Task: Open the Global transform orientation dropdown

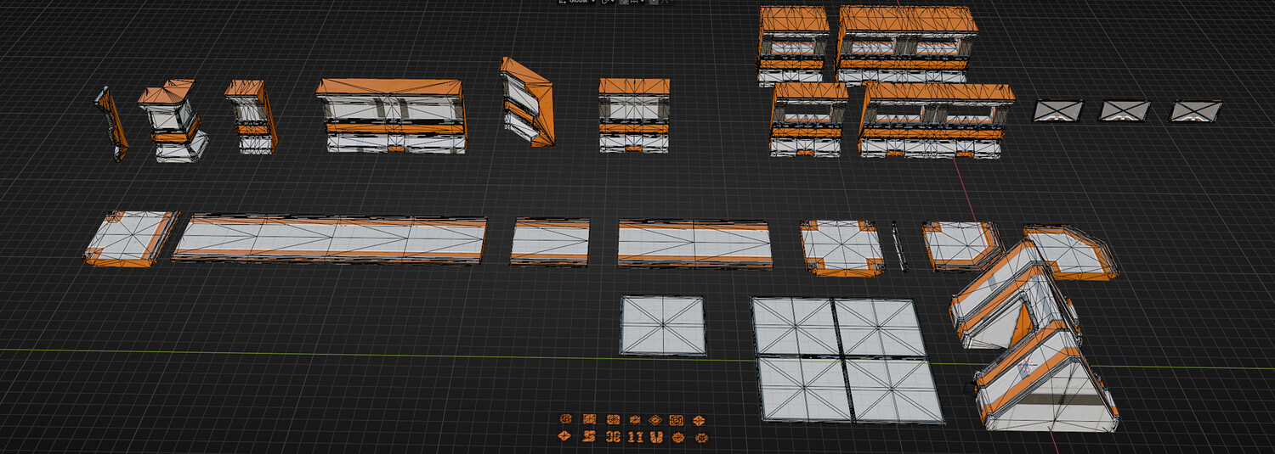Action: pyautogui.click(x=577, y=2)
